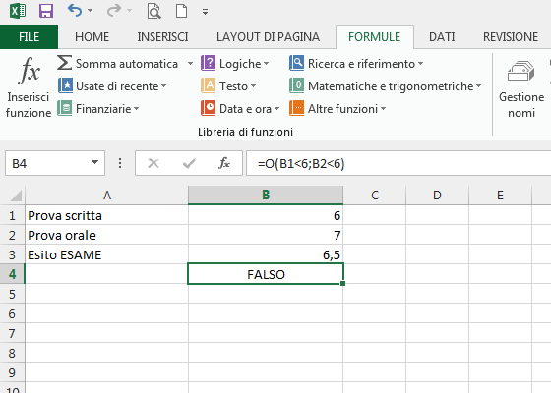Switch to the DATI ribbon tab
This screenshot has height=393, width=551.
[442, 37]
